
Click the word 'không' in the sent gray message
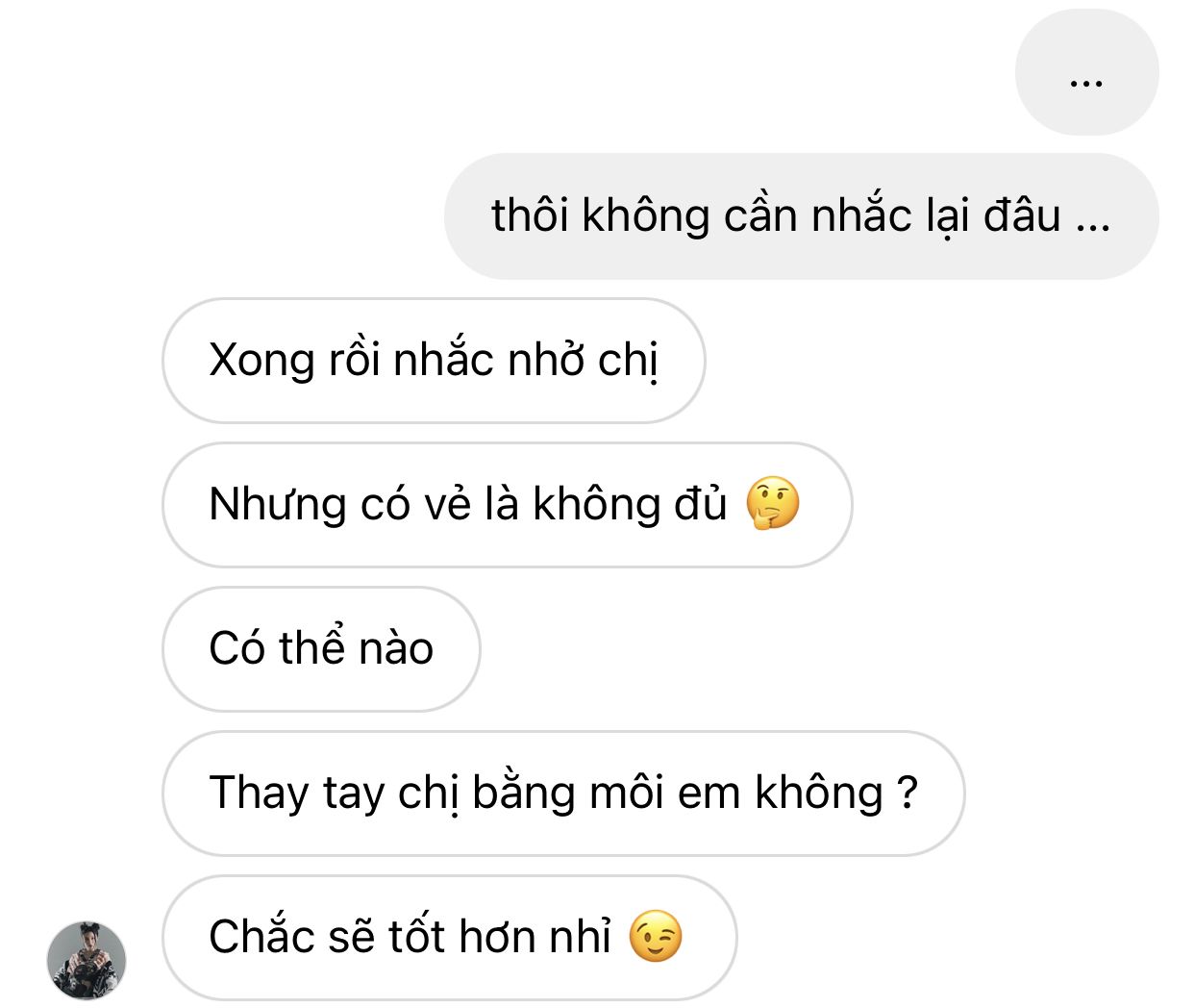(x=646, y=215)
